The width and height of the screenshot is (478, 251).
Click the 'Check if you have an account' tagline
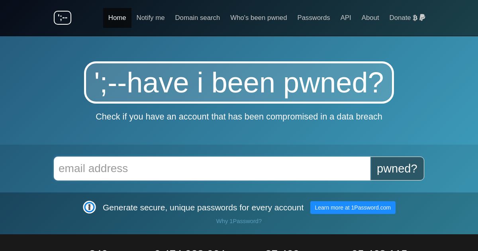click(x=239, y=117)
